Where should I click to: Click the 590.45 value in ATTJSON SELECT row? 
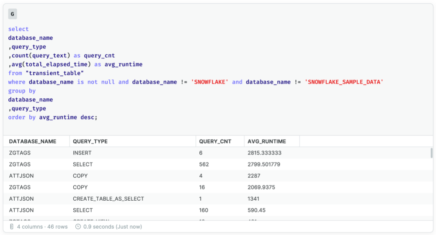pyautogui.click(x=256, y=210)
